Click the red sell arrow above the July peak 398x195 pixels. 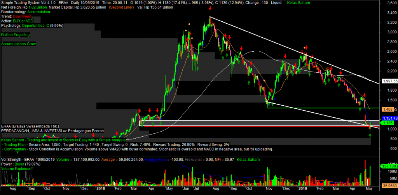pos(210,8)
